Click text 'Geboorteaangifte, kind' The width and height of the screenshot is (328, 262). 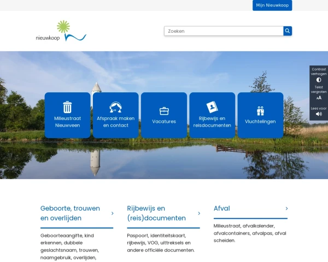tap(67, 235)
